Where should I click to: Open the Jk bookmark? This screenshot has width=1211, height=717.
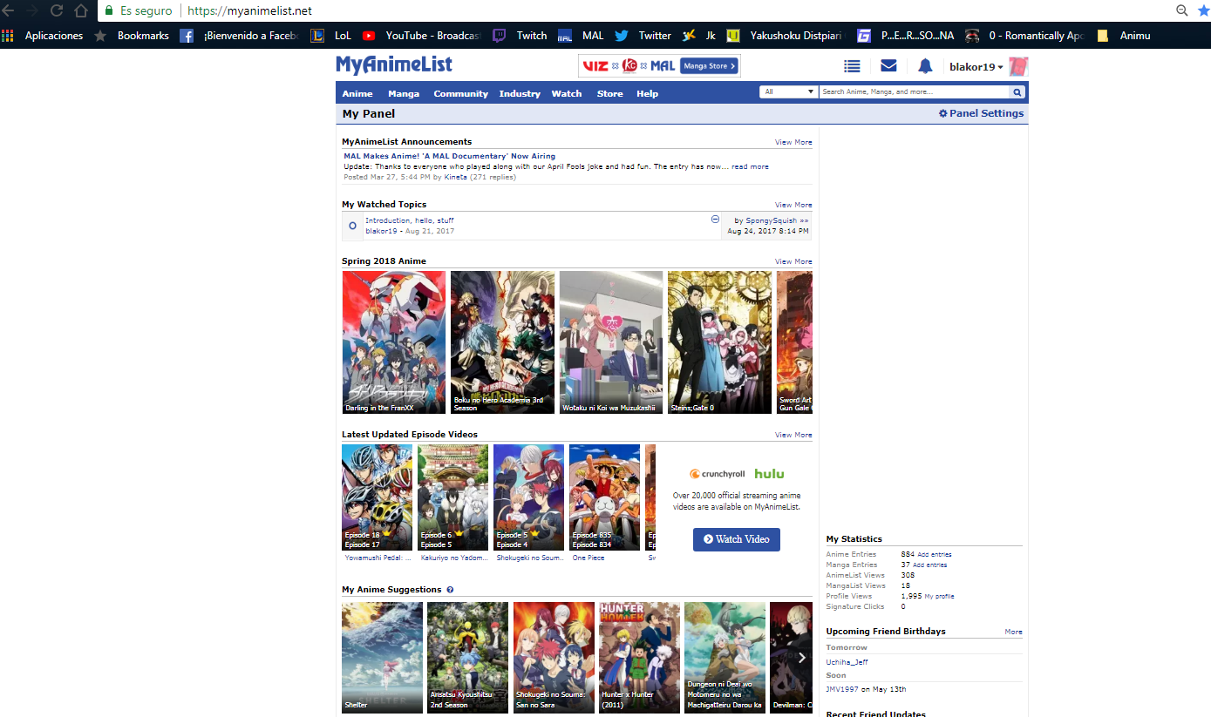[x=699, y=36]
